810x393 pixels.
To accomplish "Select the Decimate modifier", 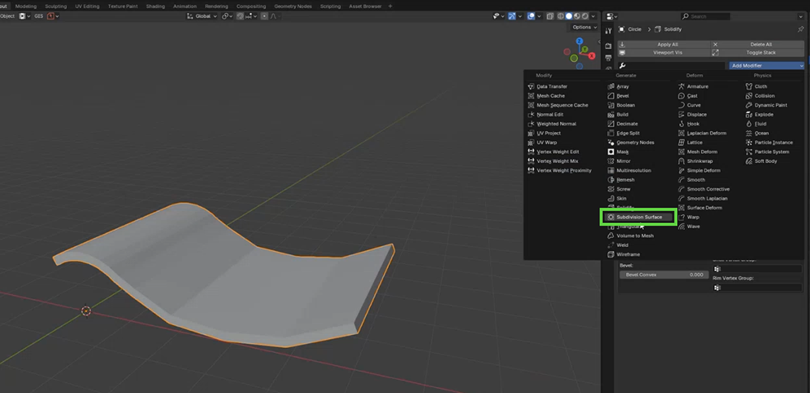I will [x=622, y=124].
